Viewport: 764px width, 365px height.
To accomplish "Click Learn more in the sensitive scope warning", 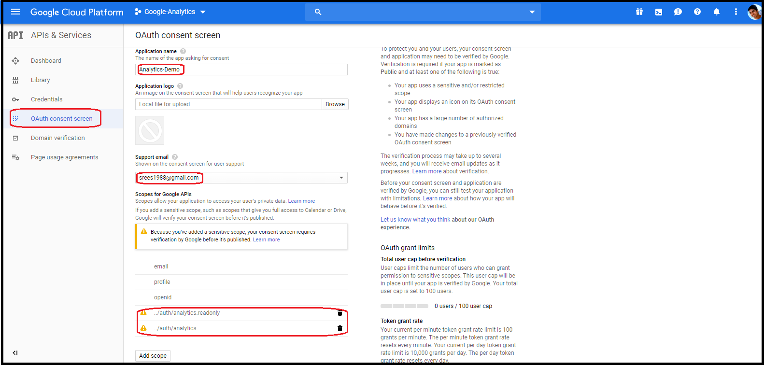I will click(x=267, y=239).
